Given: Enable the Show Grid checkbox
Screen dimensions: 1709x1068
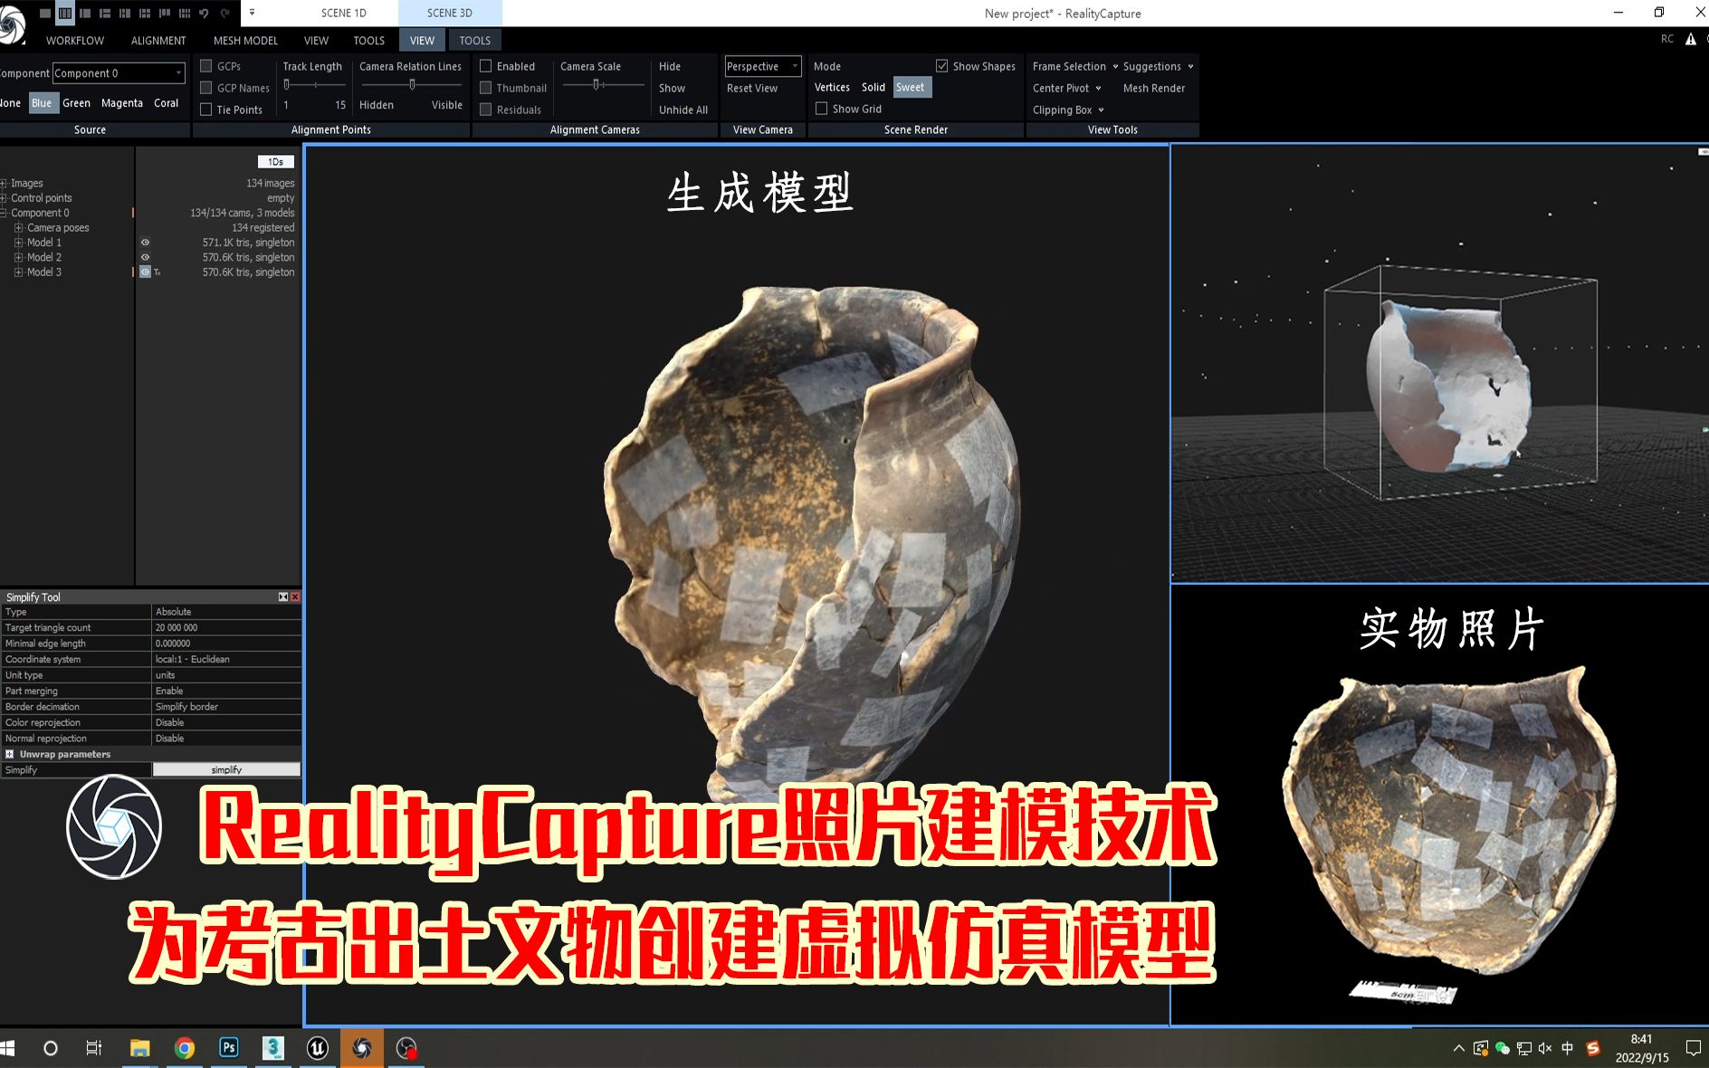Looking at the screenshot, I should coord(823,108).
